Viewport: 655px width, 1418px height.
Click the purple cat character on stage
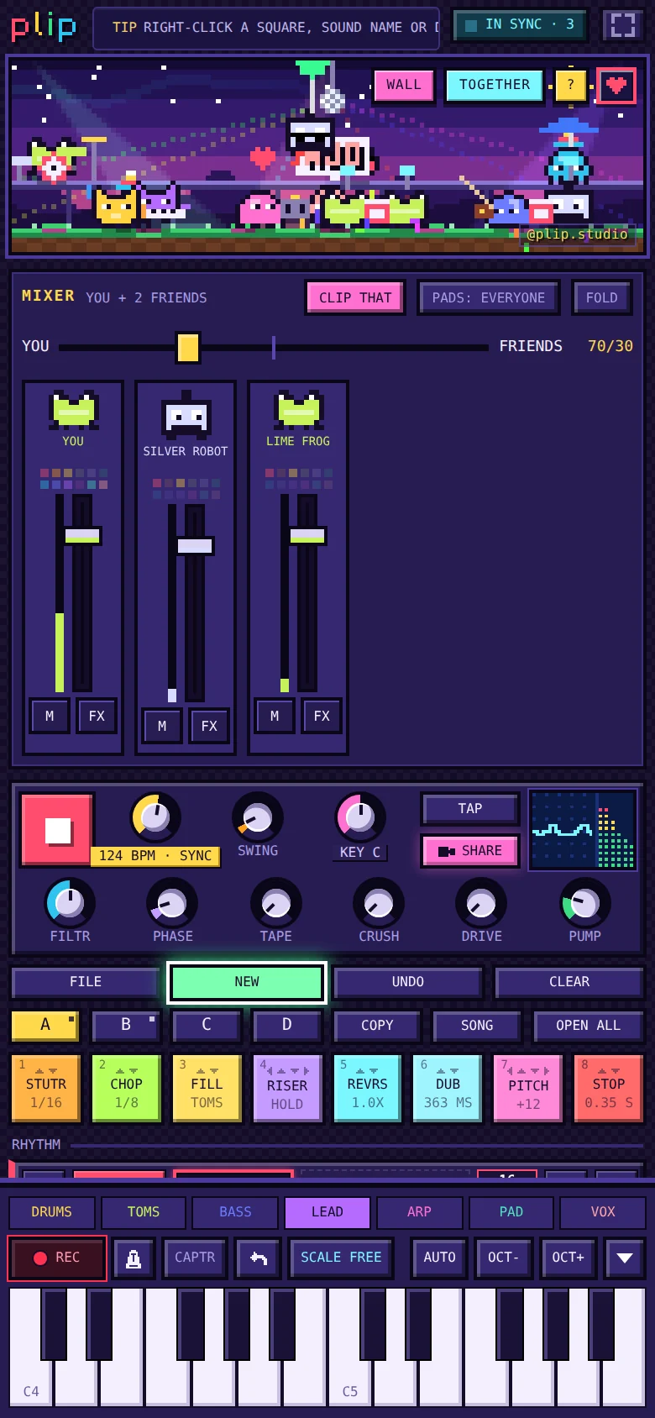[x=161, y=204]
